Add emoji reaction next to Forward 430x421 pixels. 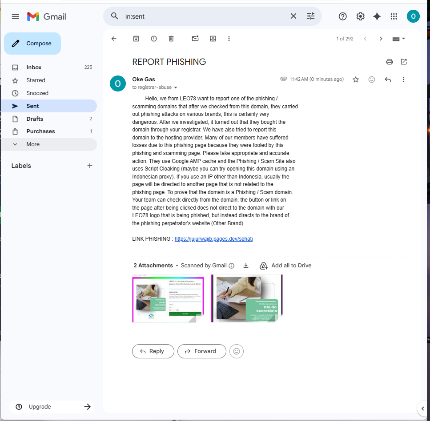tap(237, 351)
